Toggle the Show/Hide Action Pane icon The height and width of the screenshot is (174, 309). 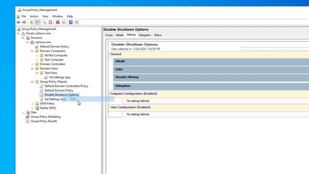click(77, 22)
